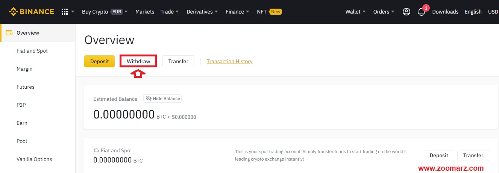
Task: Click the Transfer button under Overview
Action: click(x=178, y=61)
